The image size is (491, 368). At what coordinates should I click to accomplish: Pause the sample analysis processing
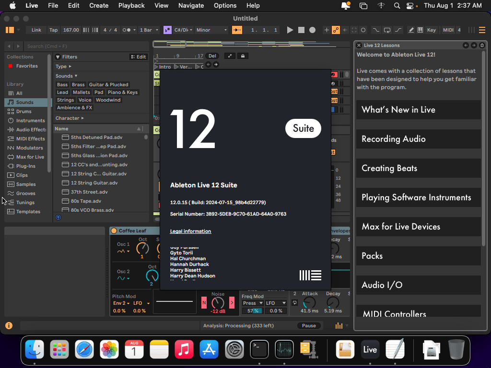click(x=309, y=325)
